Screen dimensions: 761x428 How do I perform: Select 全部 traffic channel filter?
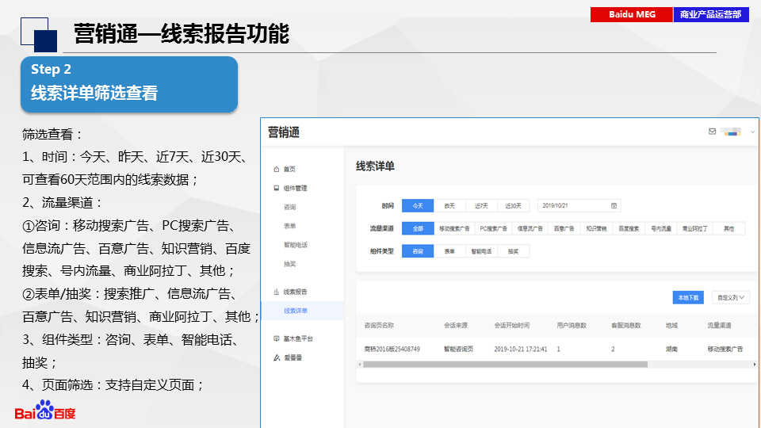pos(418,228)
